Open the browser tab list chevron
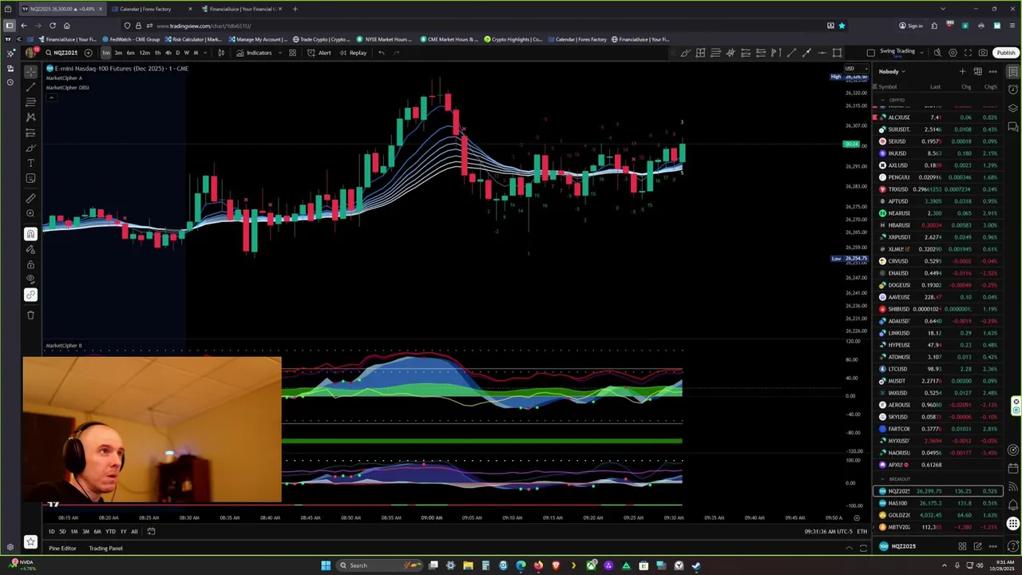Viewport: 1022px width, 575px height. pos(942,9)
